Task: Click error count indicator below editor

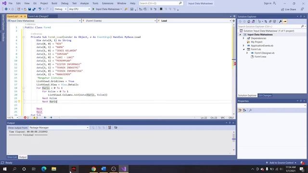Action: pos(26,117)
